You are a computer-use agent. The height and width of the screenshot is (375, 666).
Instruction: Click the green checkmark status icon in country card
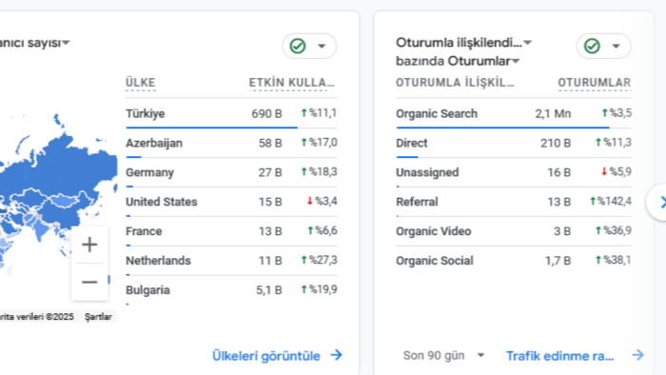click(298, 46)
